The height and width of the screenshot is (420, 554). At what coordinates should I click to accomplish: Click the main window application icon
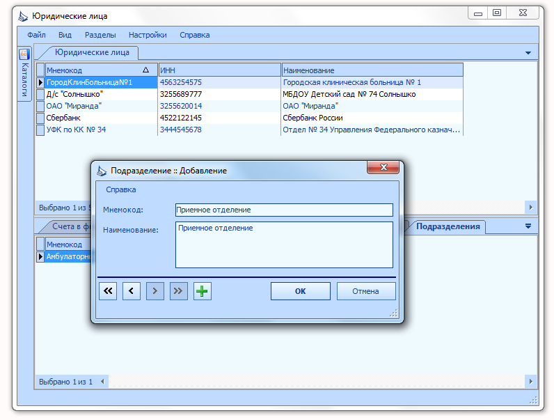click(x=23, y=16)
